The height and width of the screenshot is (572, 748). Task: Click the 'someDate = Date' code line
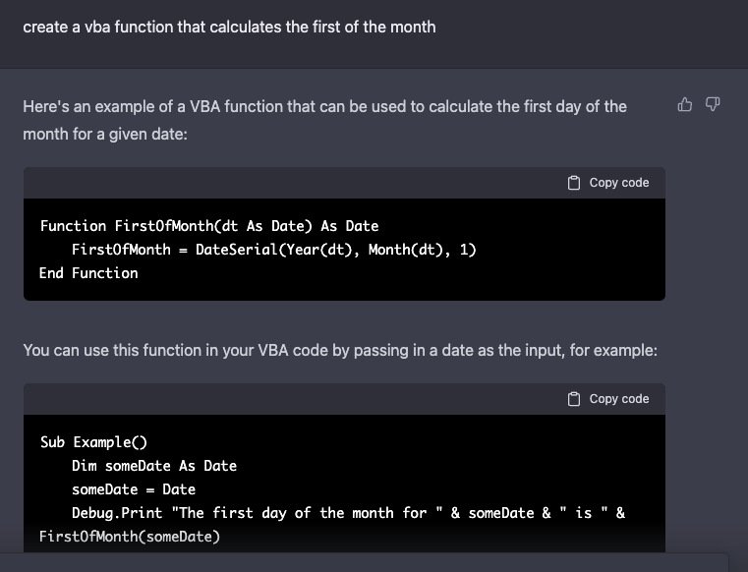click(x=133, y=489)
